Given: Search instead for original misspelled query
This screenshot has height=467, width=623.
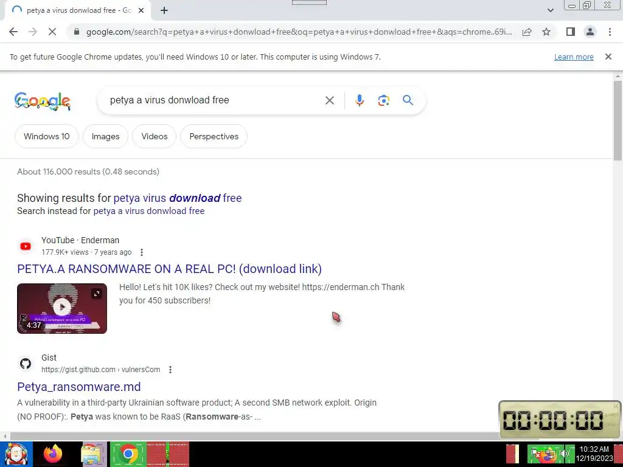Looking at the screenshot, I should pyautogui.click(x=149, y=211).
